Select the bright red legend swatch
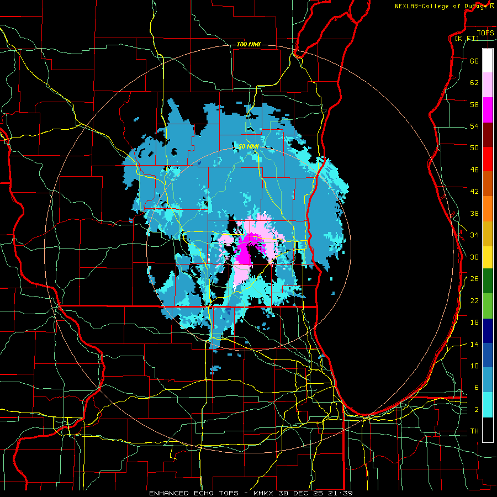Image resolution: width=497 pixels, height=497 pixels. click(x=488, y=159)
